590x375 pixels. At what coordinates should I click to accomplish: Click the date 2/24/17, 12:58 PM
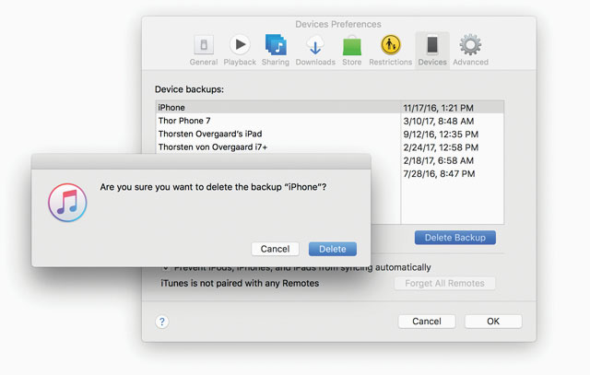click(x=441, y=147)
